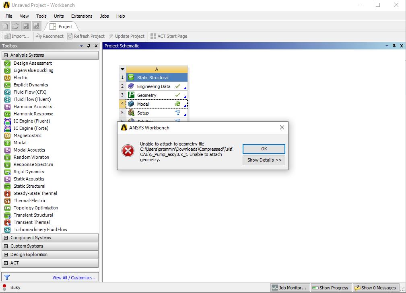Image resolution: width=406 pixels, height=293 pixels.
Task: Click the Open project folder icon
Action: tap(15, 26)
